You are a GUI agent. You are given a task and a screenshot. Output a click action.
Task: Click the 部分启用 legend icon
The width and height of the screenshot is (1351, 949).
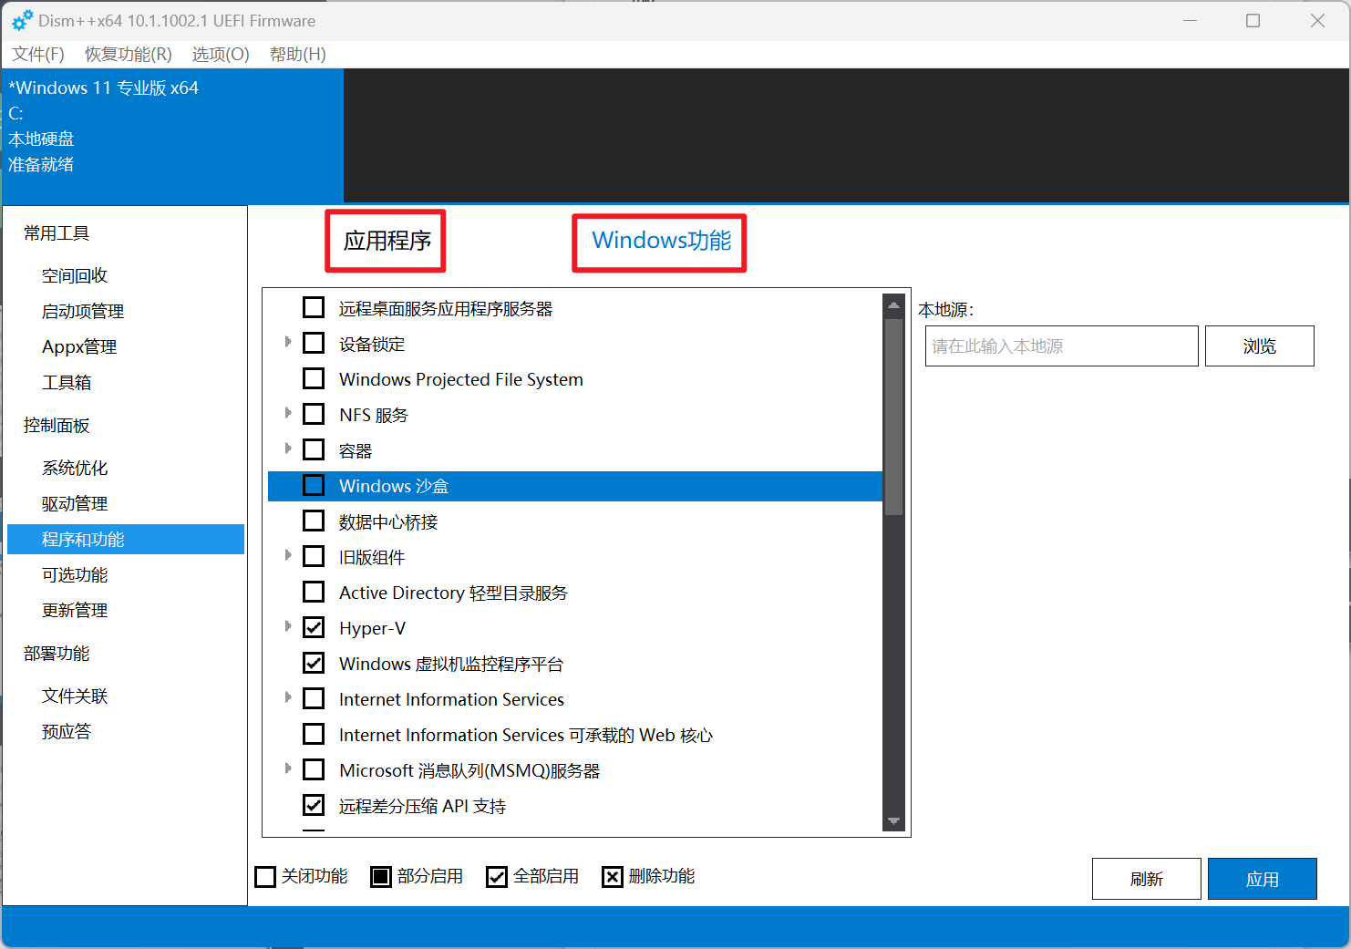[x=381, y=876]
